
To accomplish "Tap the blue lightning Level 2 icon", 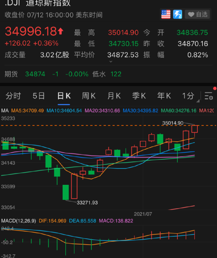I will point(177,15).
